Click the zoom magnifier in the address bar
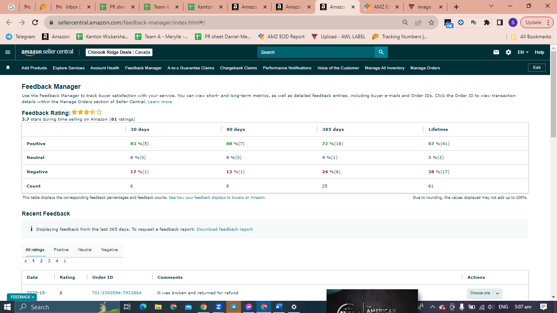Screen dimensions: 557x313 tap(405, 22)
